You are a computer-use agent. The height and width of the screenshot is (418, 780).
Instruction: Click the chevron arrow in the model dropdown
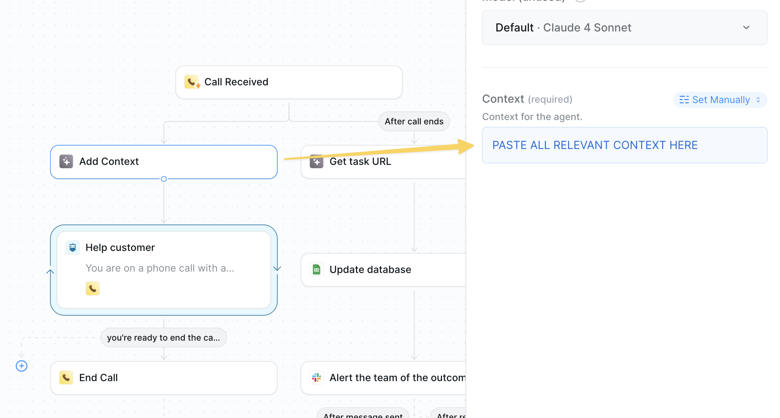[746, 28]
